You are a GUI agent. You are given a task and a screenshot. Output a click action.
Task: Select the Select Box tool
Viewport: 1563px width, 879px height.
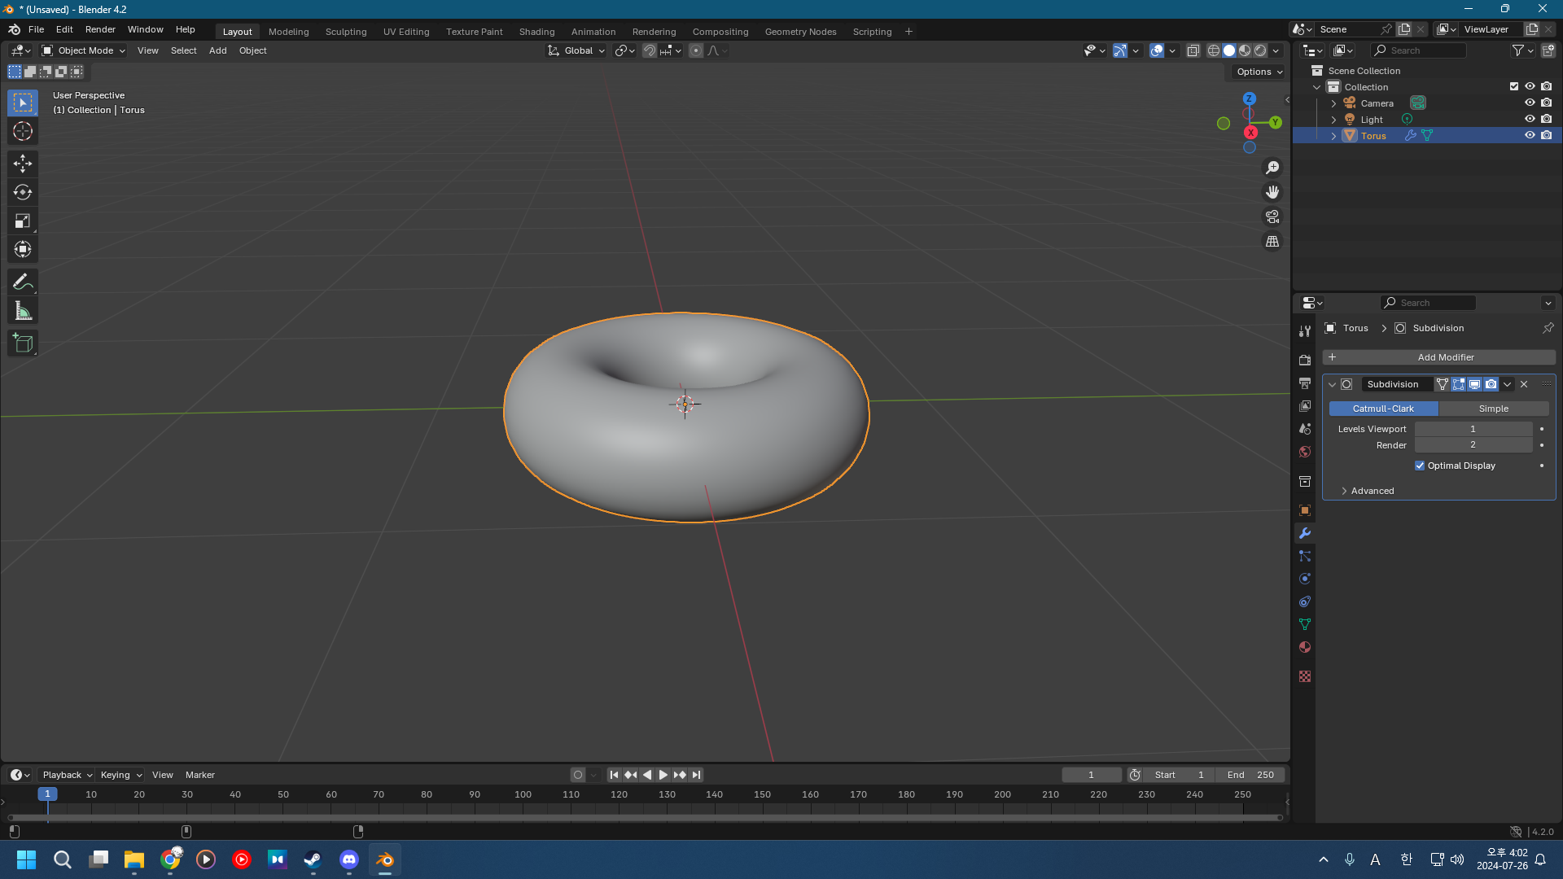pyautogui.click(x=23, y=103)
